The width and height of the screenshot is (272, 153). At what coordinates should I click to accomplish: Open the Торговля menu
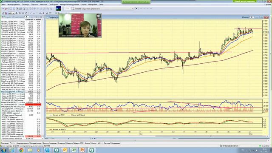(34, 5)
